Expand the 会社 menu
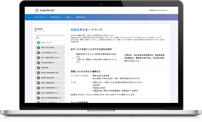The image size is (202, 122). point(69,17)
